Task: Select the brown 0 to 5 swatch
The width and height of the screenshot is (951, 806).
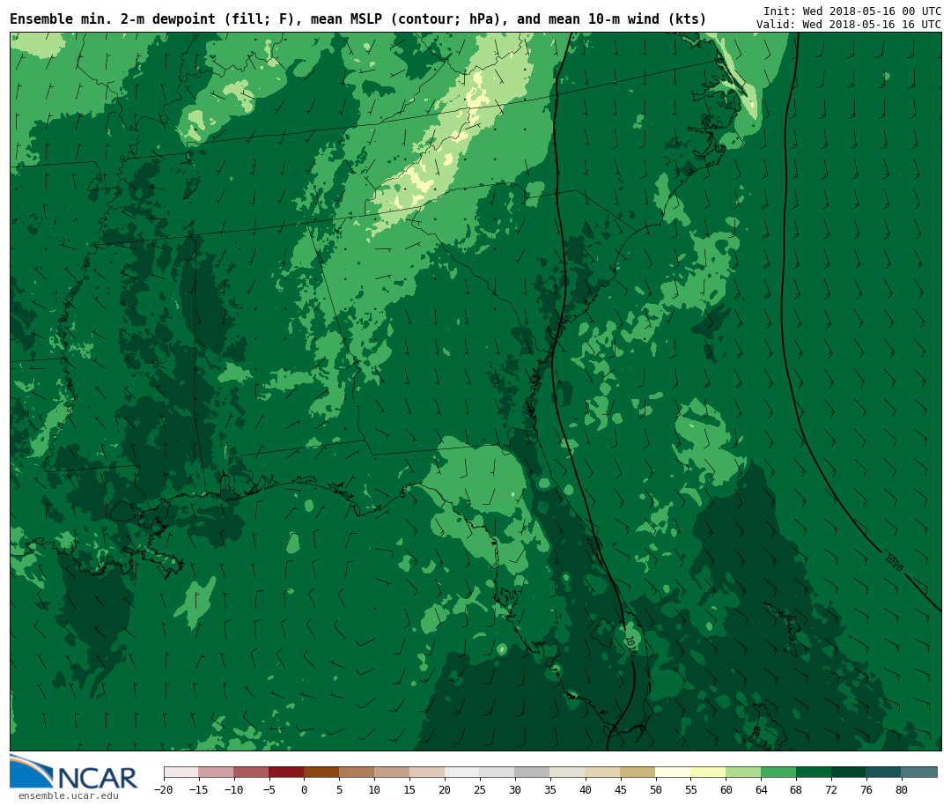Action: [x=321, y=773]
